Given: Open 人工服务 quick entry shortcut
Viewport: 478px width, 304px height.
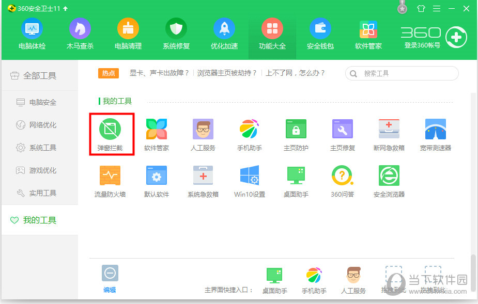Looking at the screenshot, I should coord(353,281).
